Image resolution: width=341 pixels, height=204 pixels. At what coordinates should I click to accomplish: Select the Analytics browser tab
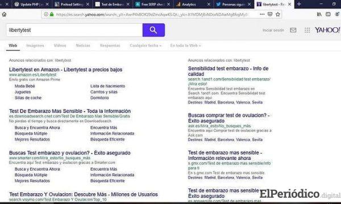[189, 5]
